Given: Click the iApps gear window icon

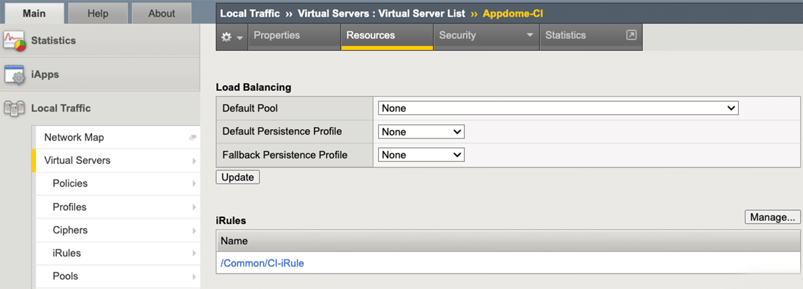Looking at the screenshot, I should click(x=15, y=75).
